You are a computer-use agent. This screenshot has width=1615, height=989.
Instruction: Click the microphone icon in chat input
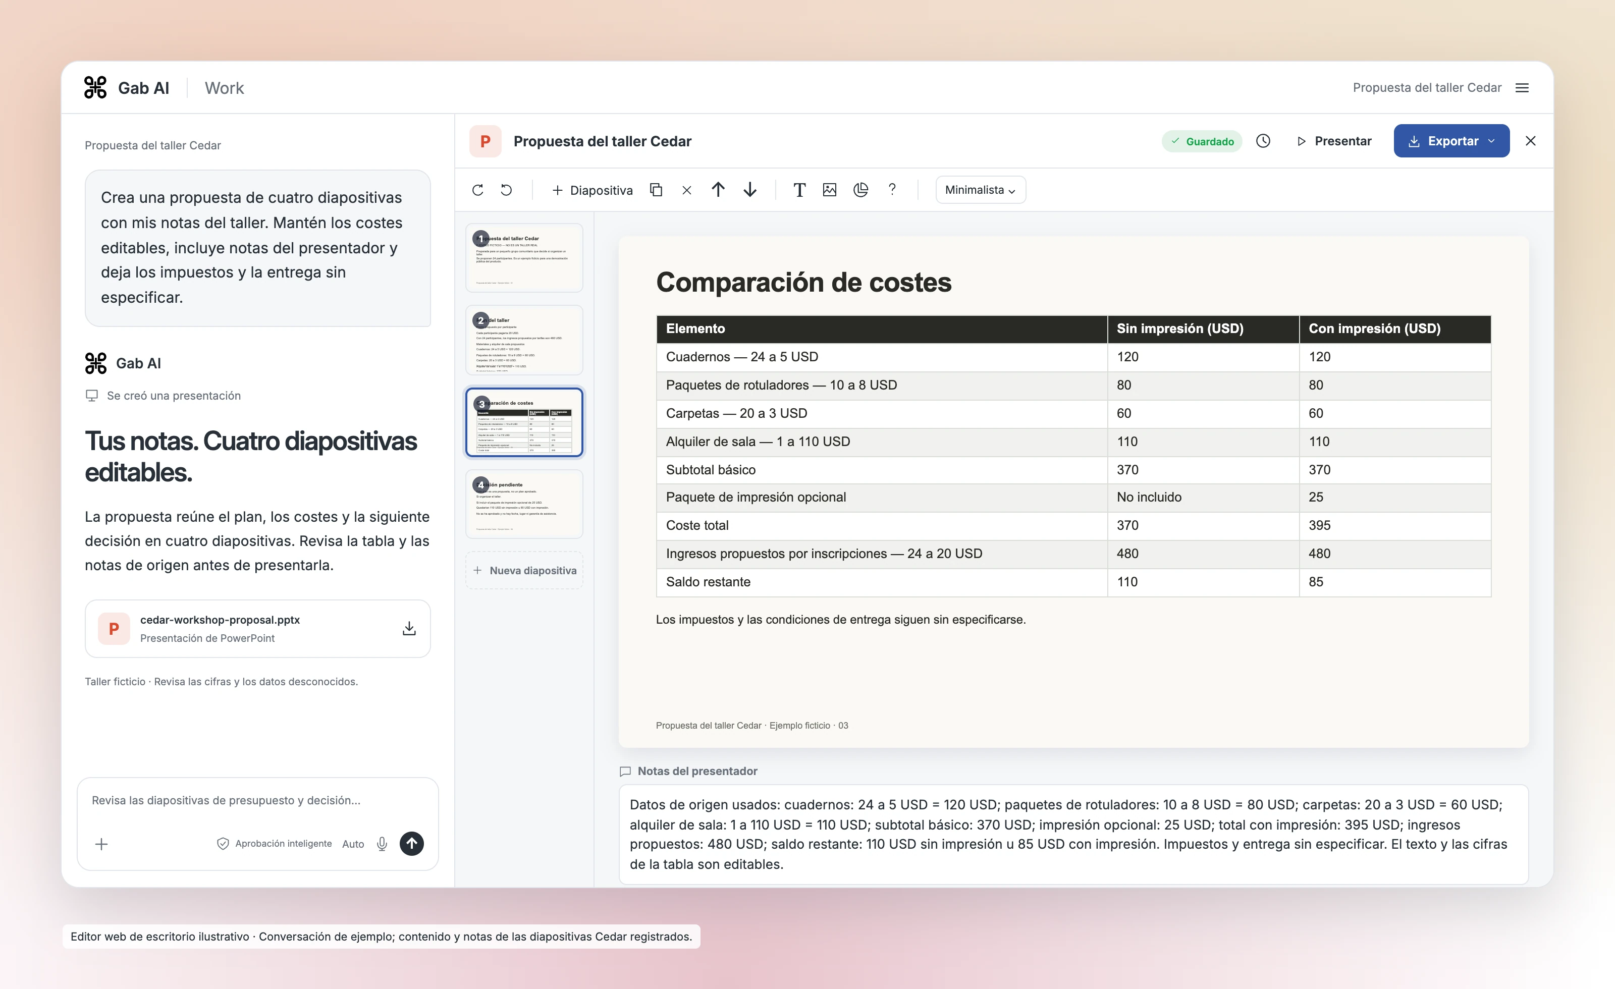coord(382,844)
